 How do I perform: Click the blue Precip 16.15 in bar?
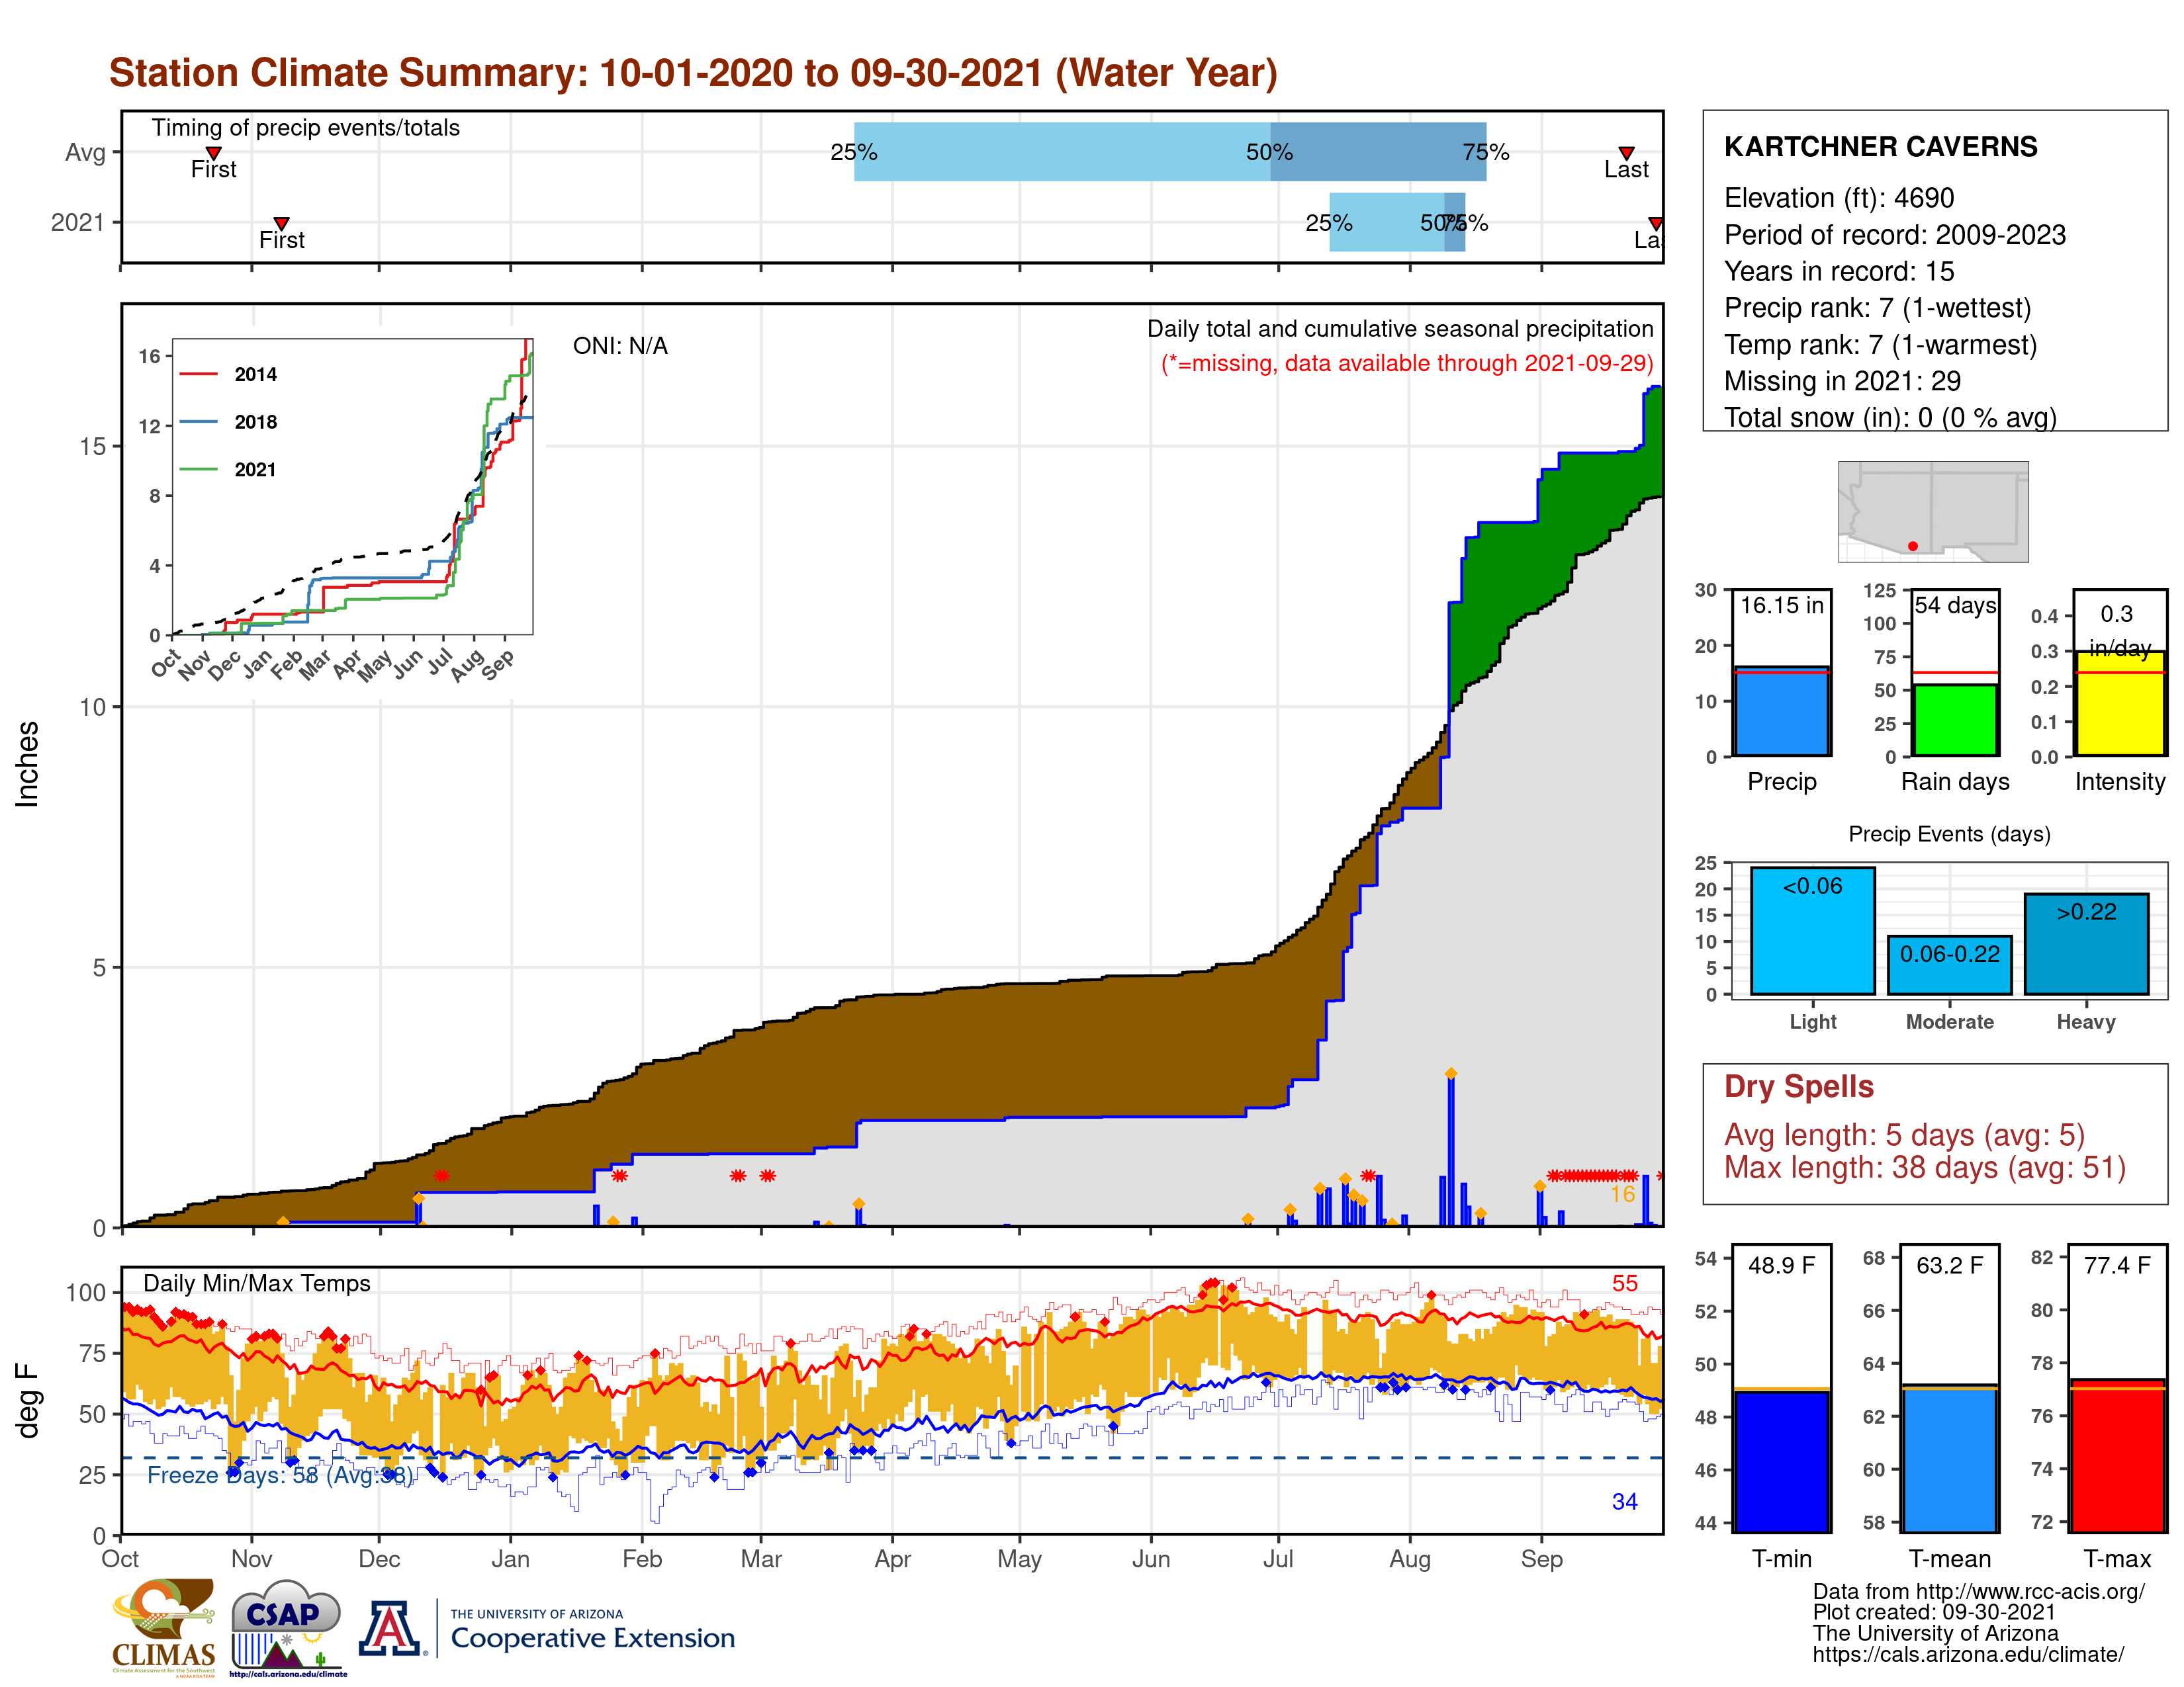pos(1781,711)
